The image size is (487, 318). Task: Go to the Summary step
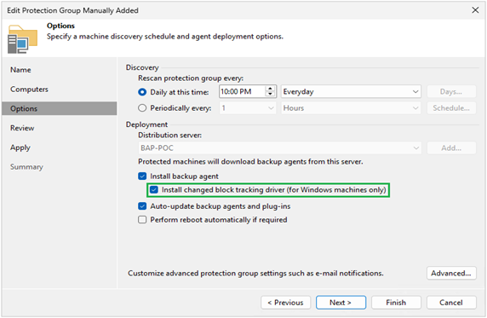pos(26,167)
